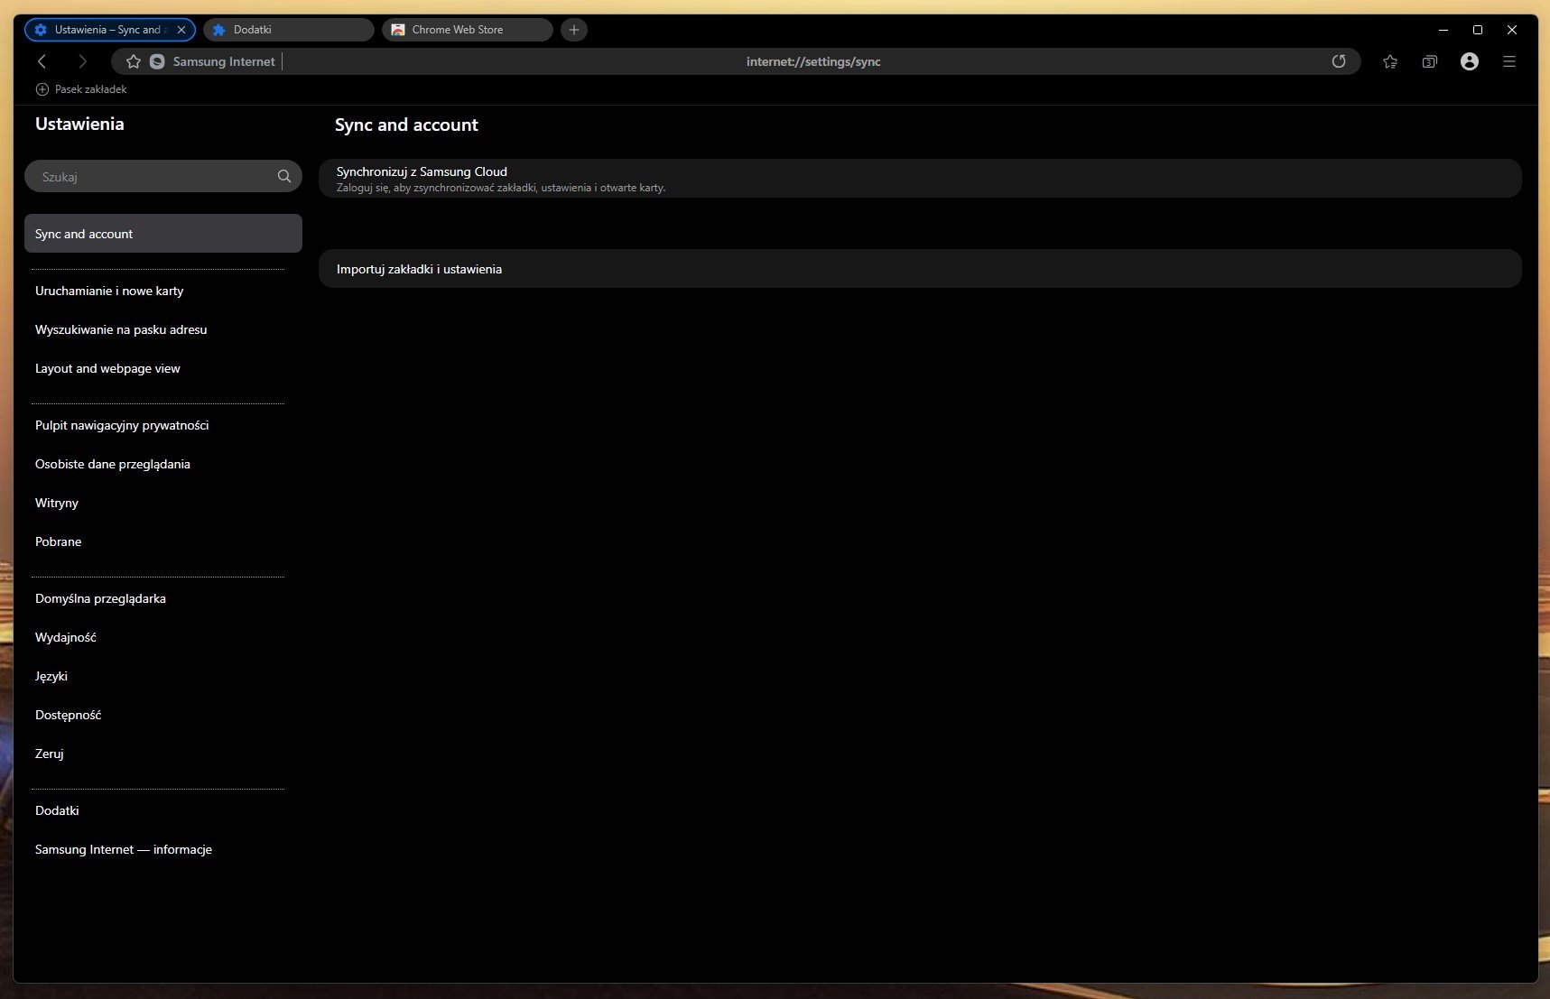This screenshot has height=999, width=1550.
Task: Bookmark page with address bar star icon
Action: pos(134,61)
